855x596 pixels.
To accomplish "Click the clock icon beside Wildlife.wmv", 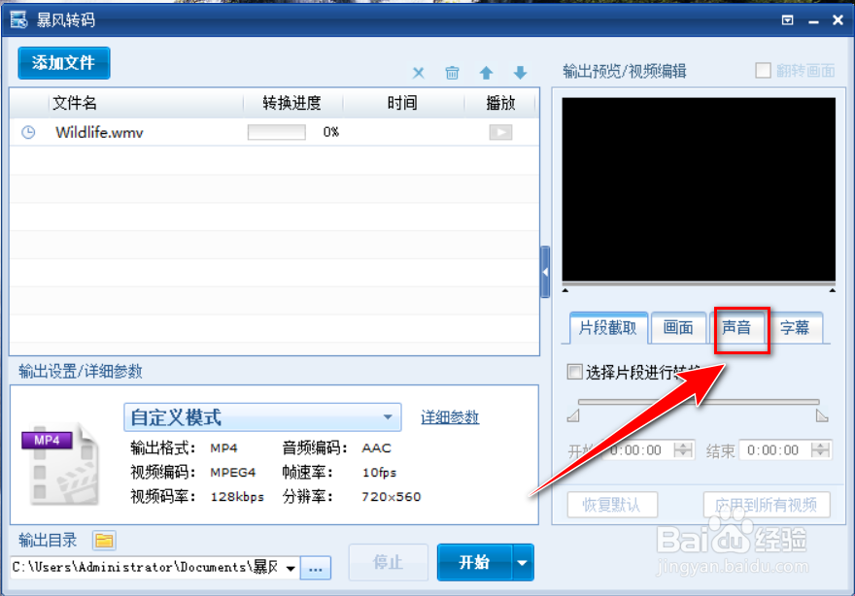I will 28,132.
